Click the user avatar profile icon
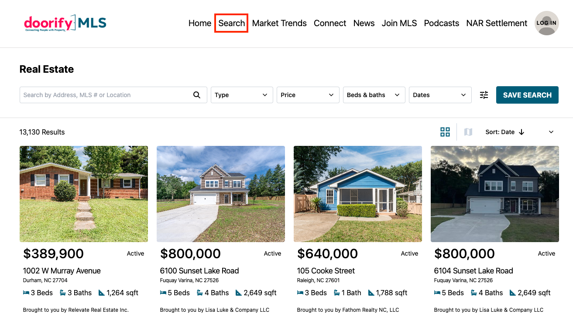Screen dimensions: 573x317 pyautogui.click(x=546, y=23)
